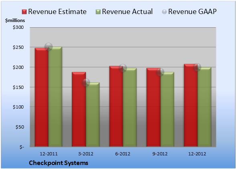The height and width of the screenshot is (169, 236).
Task: Select the green actual bar for 3-2012
Action: click(93, 115)
